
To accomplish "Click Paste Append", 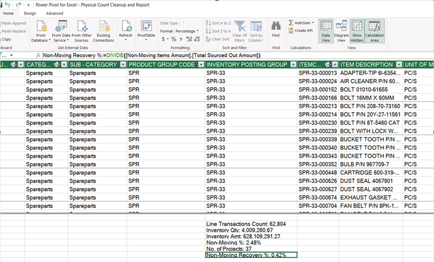I will click(13, 23).
